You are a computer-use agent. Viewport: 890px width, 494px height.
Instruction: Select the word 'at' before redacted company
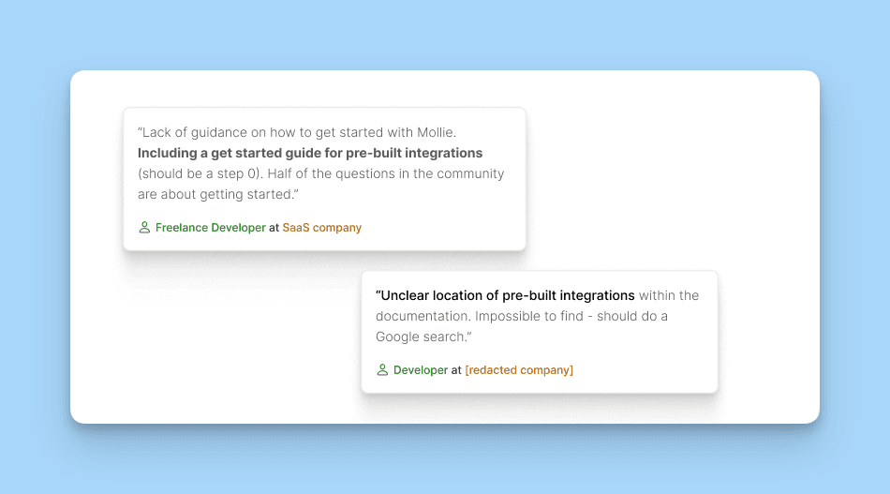coord(456,370)
